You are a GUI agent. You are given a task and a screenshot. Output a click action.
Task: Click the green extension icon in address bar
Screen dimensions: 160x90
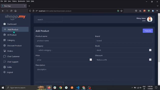pos(118,11)
